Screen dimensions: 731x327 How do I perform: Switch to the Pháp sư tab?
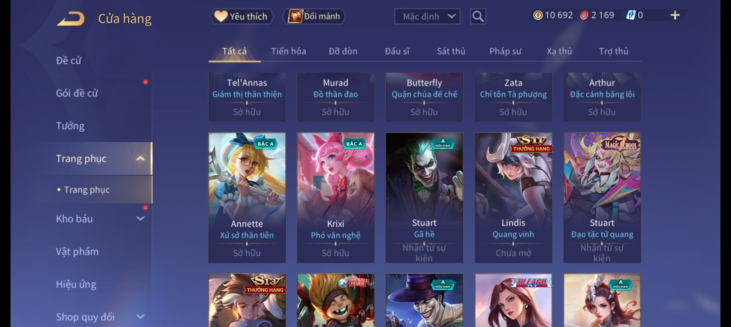[505, 51]
